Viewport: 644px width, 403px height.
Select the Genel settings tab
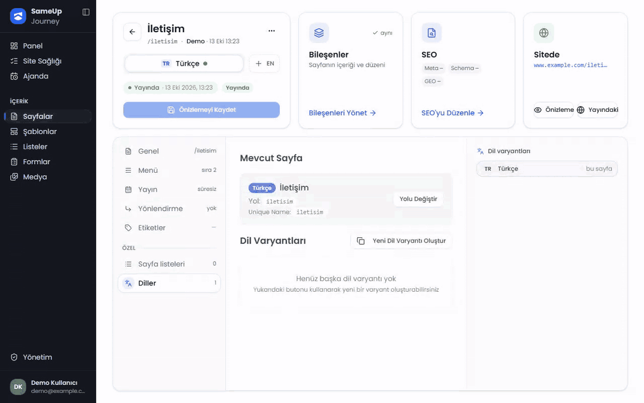click(x=170, y=151)
